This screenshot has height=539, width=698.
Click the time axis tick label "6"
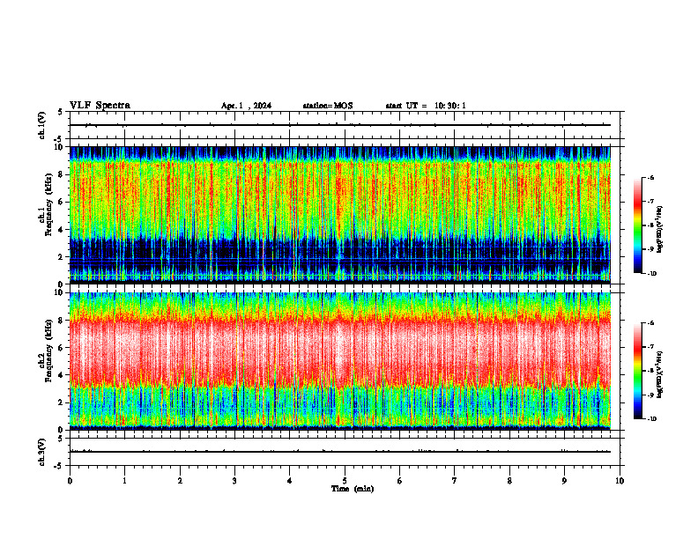400,481
